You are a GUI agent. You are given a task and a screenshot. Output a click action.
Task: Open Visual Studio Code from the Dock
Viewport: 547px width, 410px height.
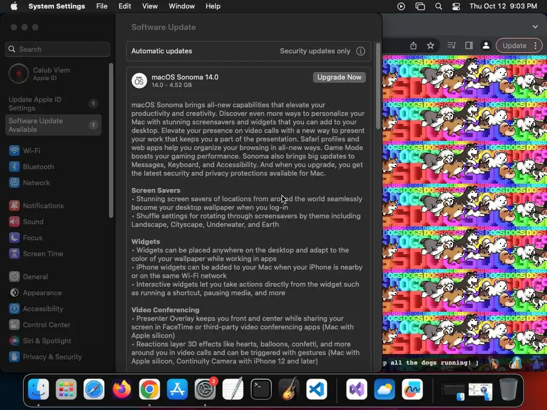click(x=317, y=389)
